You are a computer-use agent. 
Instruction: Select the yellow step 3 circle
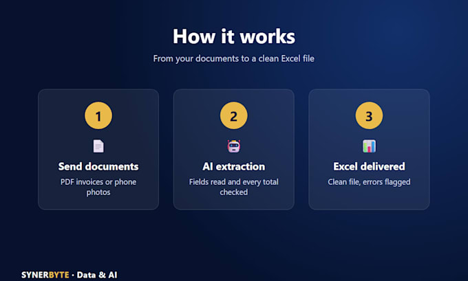(369, 115)
